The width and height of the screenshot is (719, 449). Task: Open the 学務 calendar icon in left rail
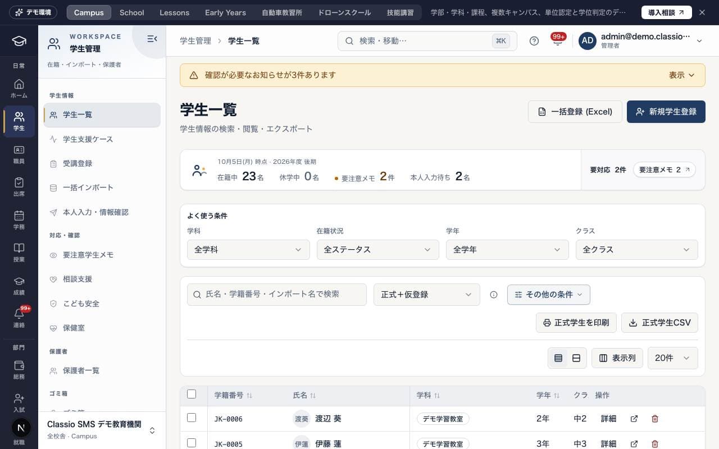[19, 219]
